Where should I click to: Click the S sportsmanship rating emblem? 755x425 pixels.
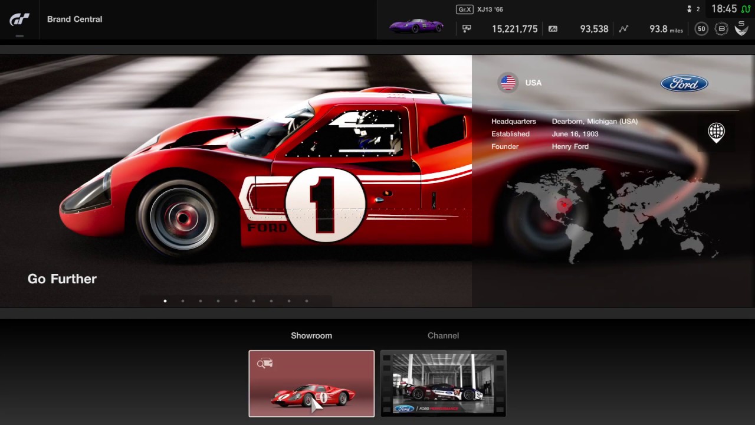(741, 28)
